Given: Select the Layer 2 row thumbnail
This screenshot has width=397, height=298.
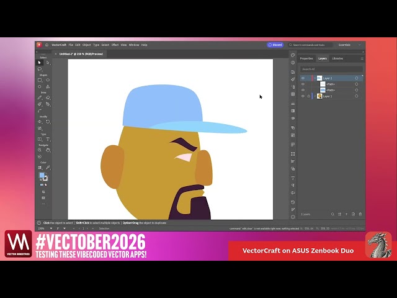Looking at the screenshot, I should (319, 78).
